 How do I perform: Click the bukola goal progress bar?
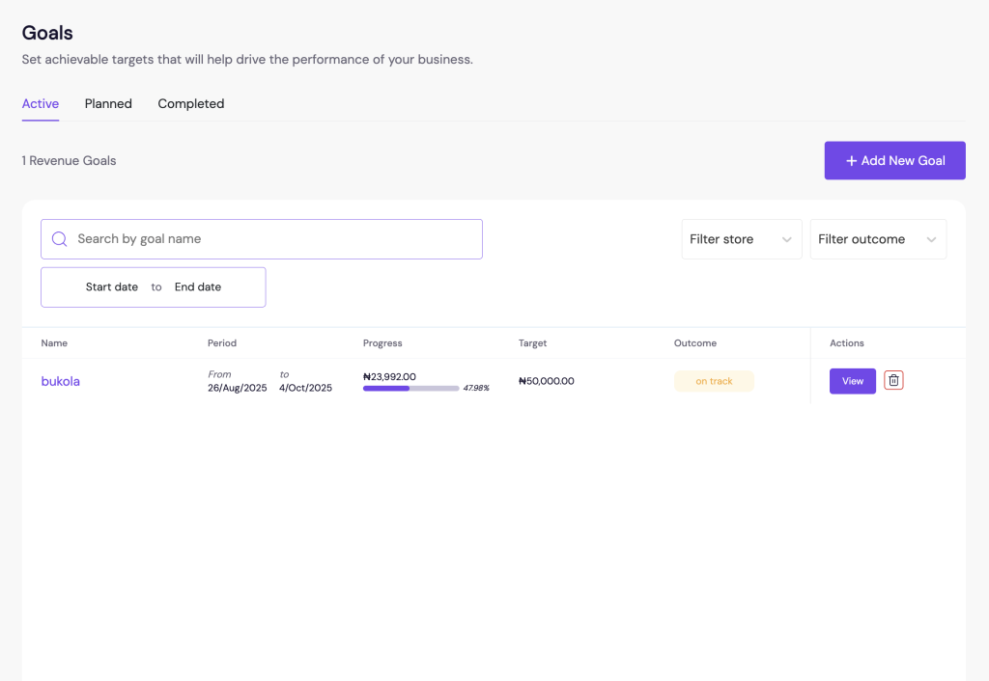(x=410, y=388)
